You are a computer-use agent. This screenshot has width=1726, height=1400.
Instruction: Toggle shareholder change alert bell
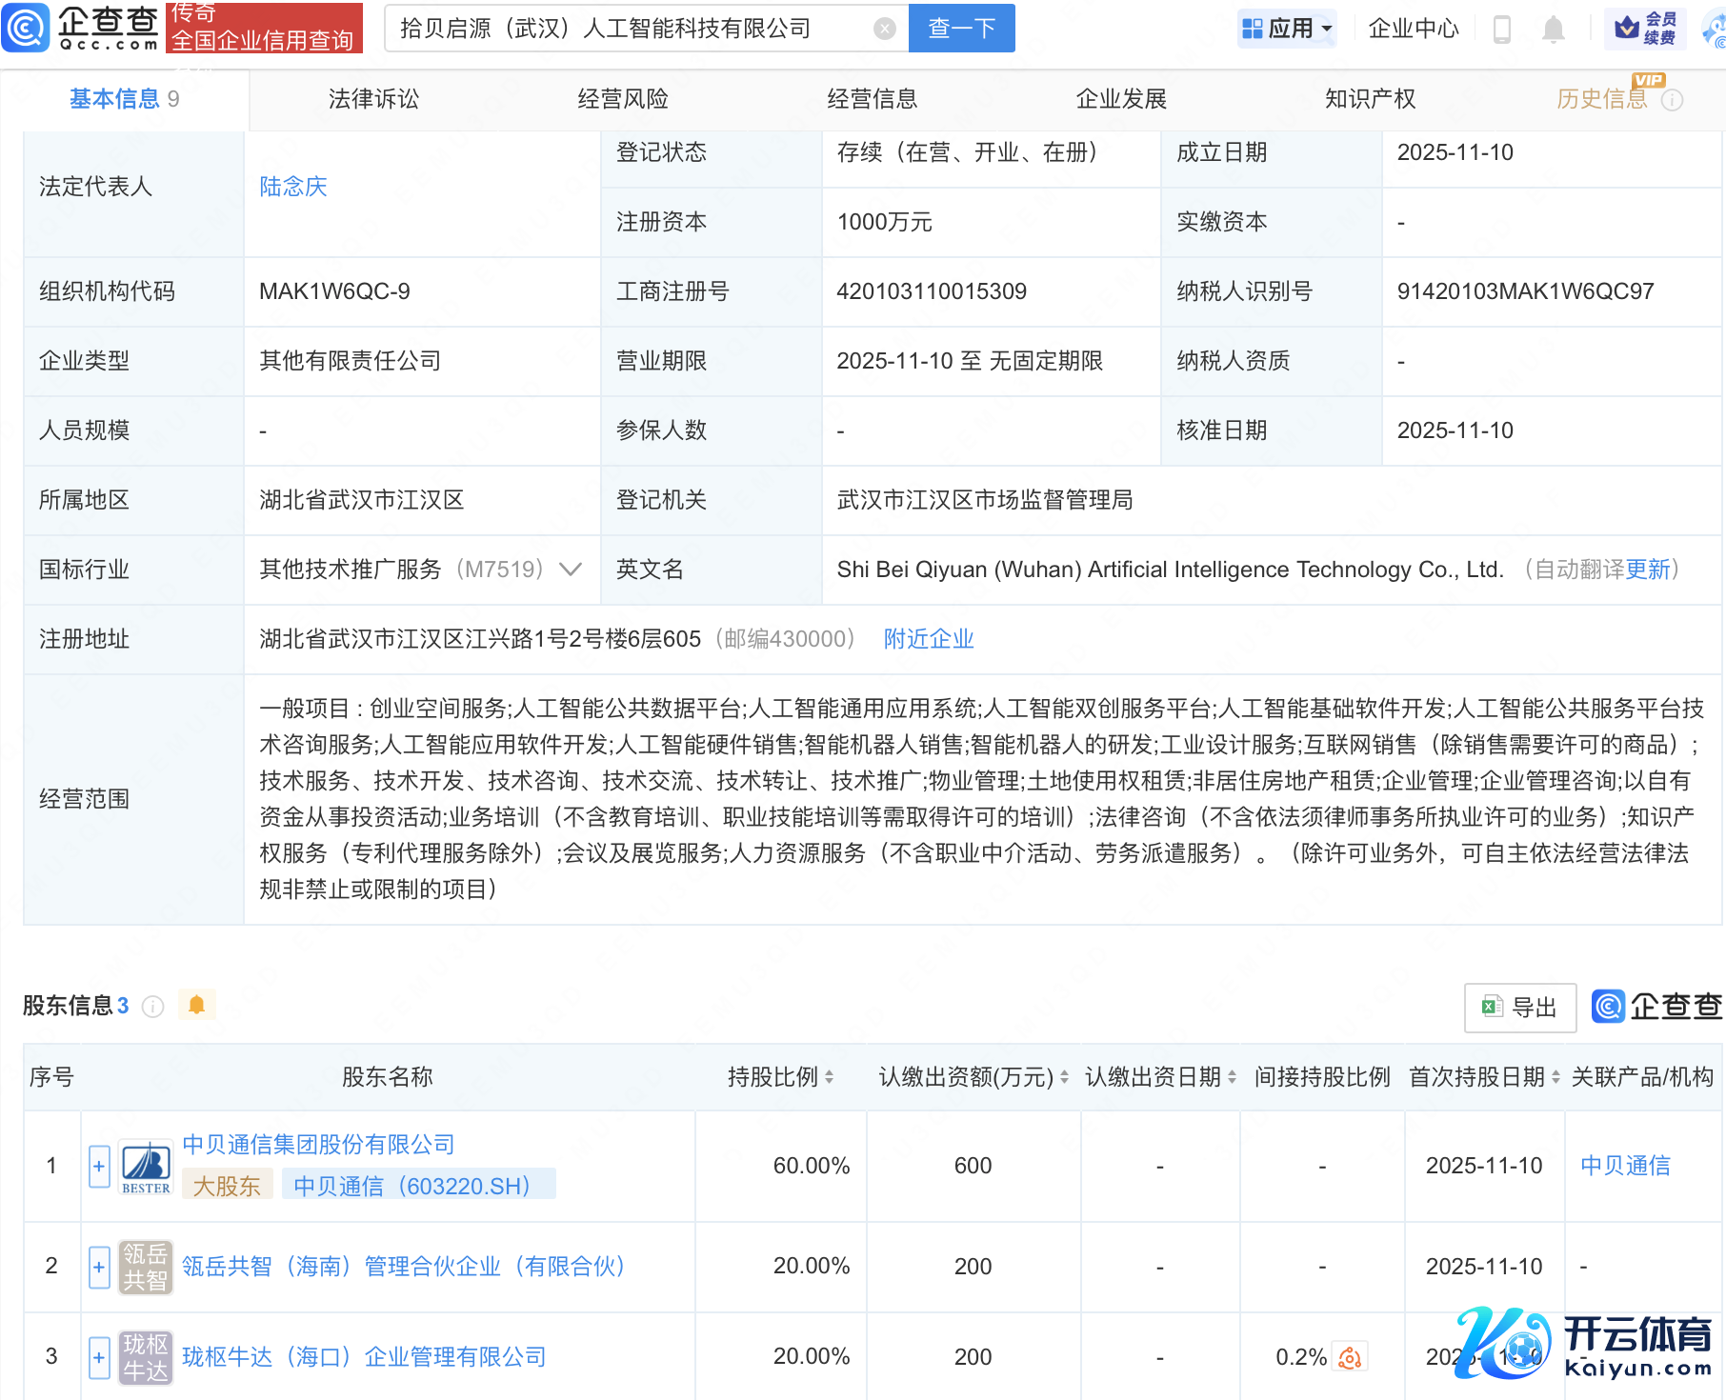197,1006
